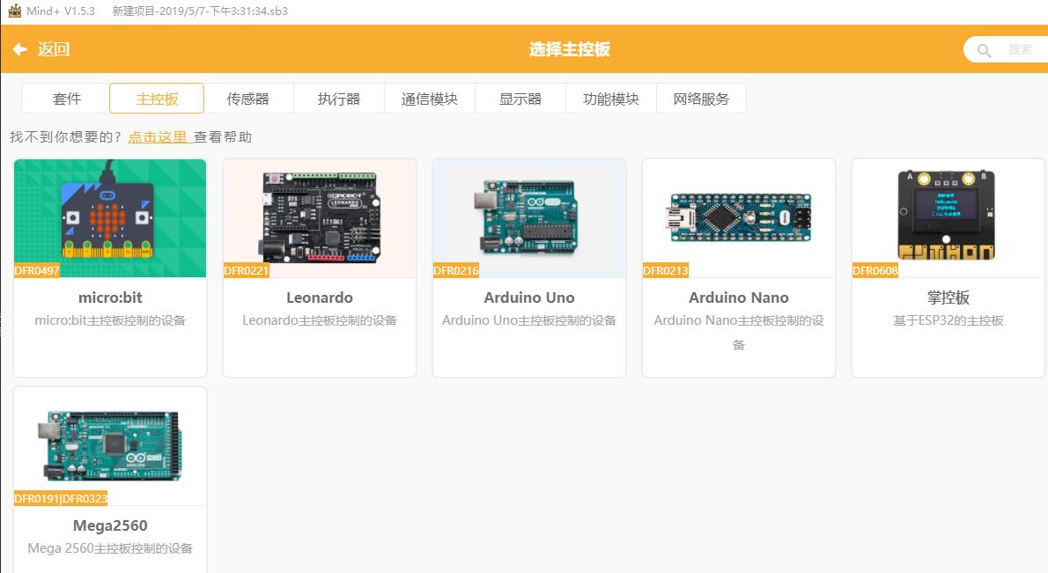Click the DFR0191|DFR0323 product code badge
Viewport: 1048px width, 573px height.
(x=61, y=498)
